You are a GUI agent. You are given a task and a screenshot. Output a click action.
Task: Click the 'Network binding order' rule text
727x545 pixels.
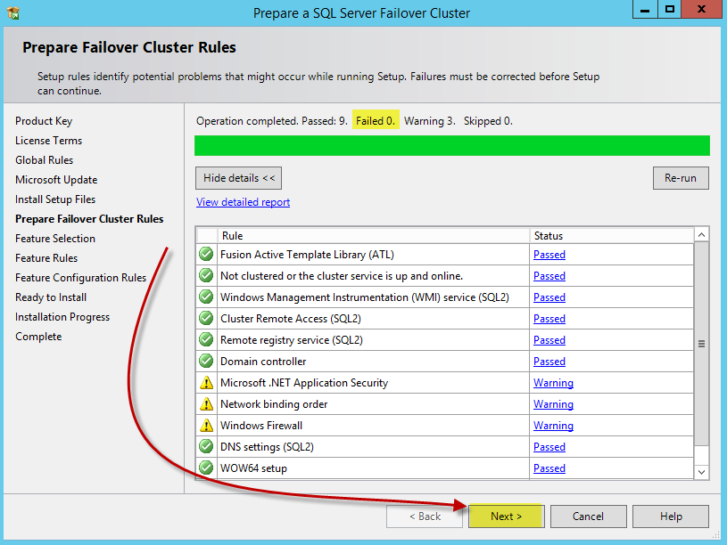pos(274,403)
